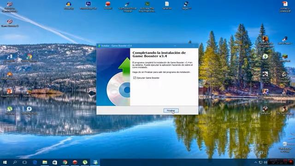This screenshot has height=166, width=295.
Task: Open the DAEMON Tools Lite desktop shortcut
Action: coord(29,112)
